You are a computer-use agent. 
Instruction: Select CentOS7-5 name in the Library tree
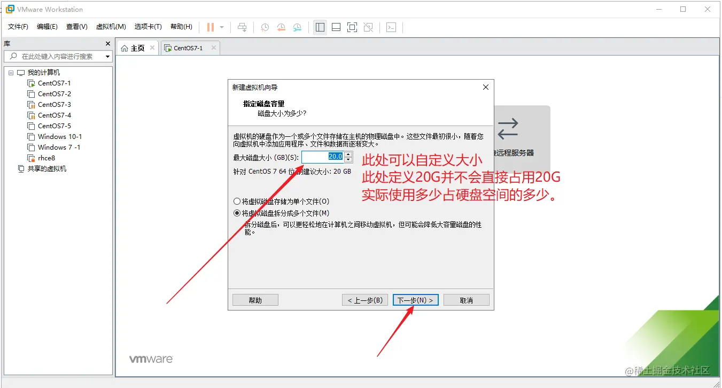(x=54, y=126)
